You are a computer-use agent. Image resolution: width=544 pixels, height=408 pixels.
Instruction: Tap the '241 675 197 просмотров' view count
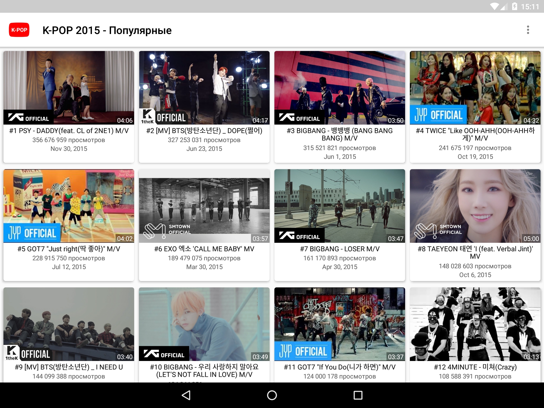(x=475, y=148)
